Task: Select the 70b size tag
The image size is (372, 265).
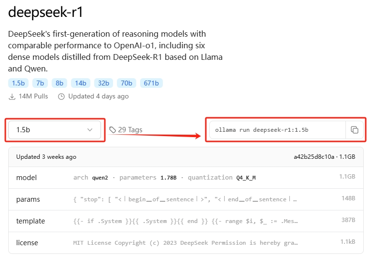Action: [127, 83]
